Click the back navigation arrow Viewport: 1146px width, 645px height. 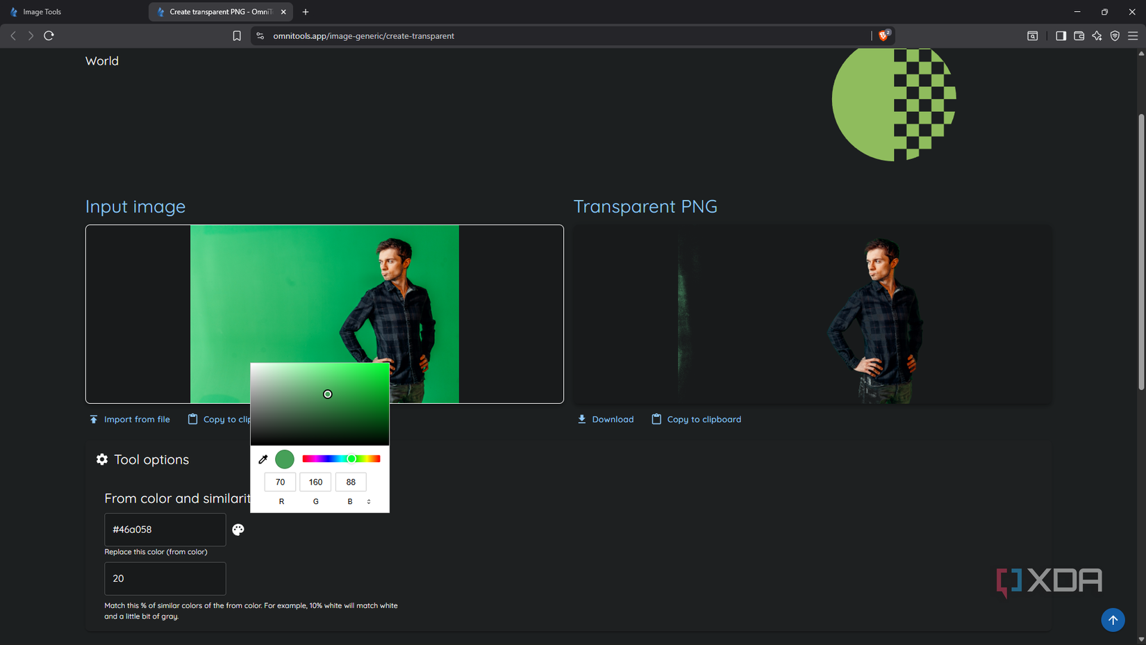[x=13, y=35]
